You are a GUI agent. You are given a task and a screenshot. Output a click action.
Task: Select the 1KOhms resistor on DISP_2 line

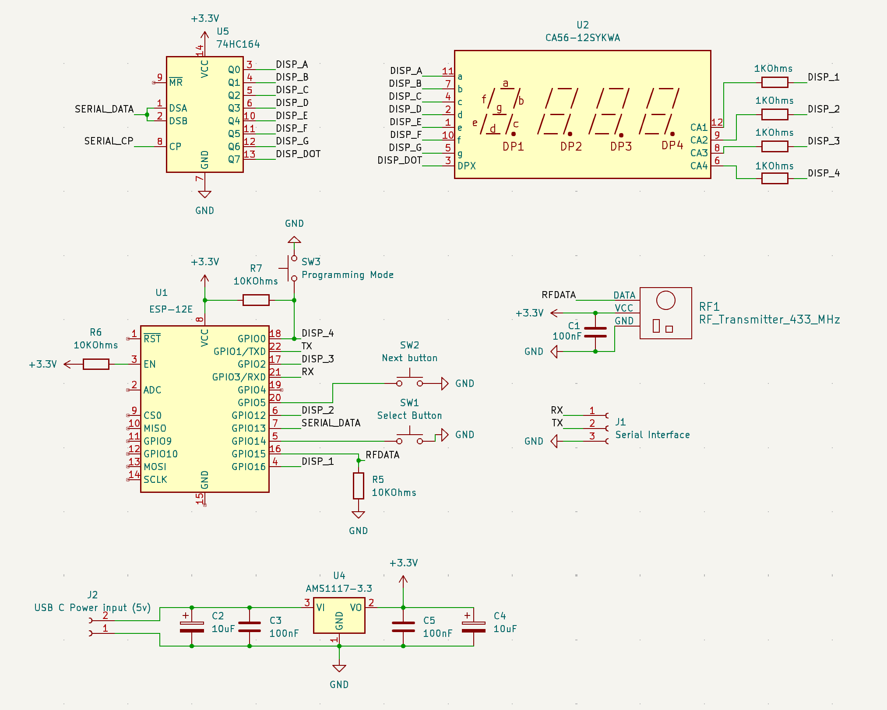pyautogui.click(x=775, y=115)
